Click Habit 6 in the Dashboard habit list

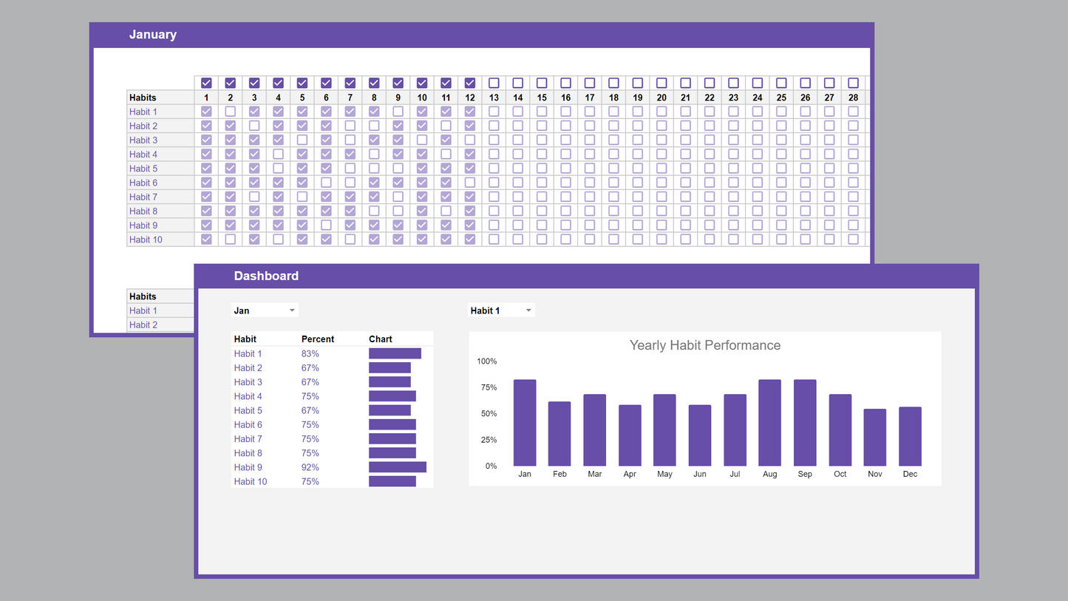248,425
